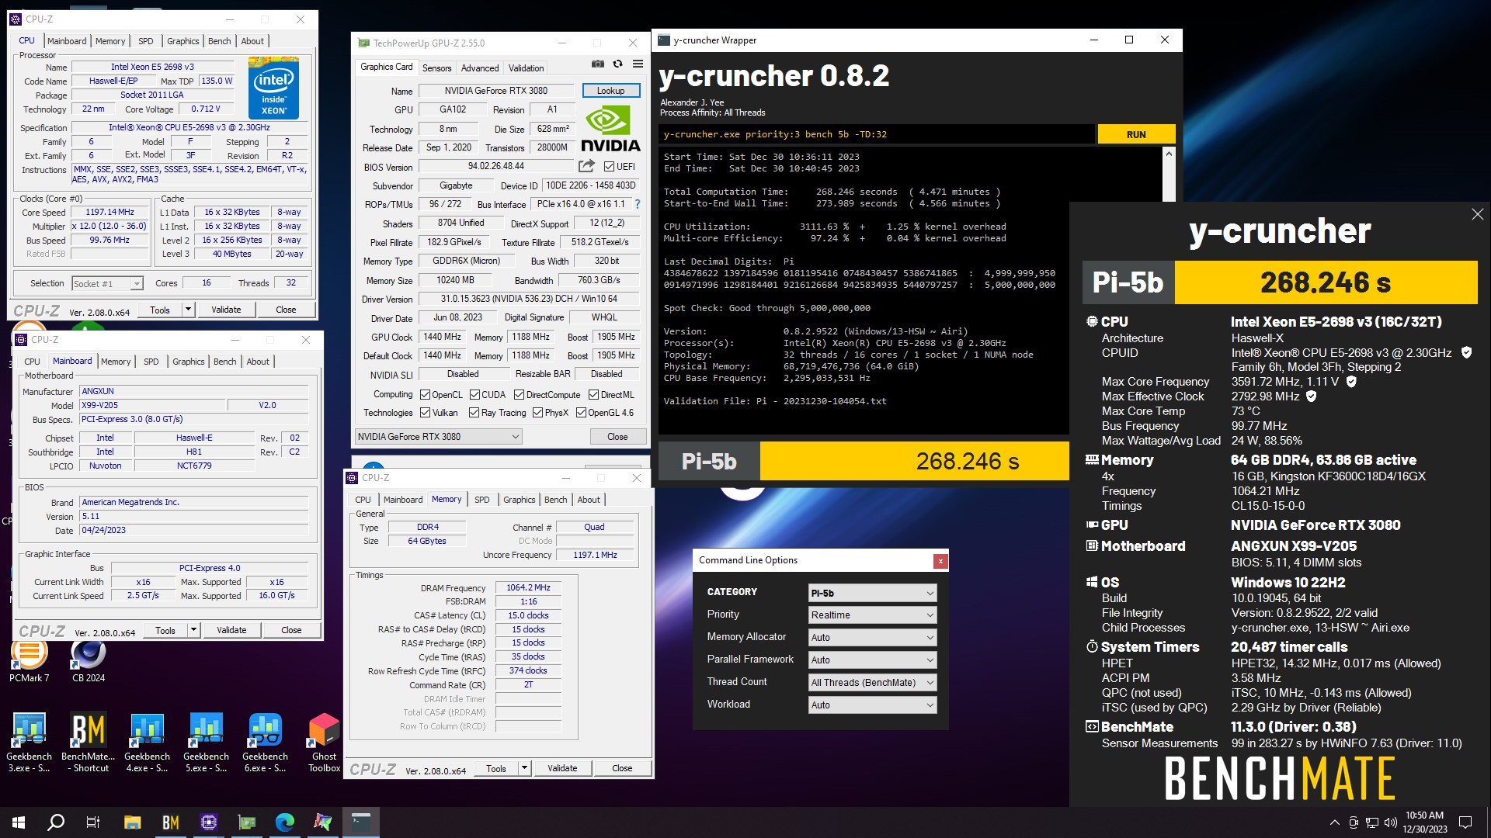Click the BIOS version share/export icon
The image size is (1491, 838).
(x=586, y=166)
